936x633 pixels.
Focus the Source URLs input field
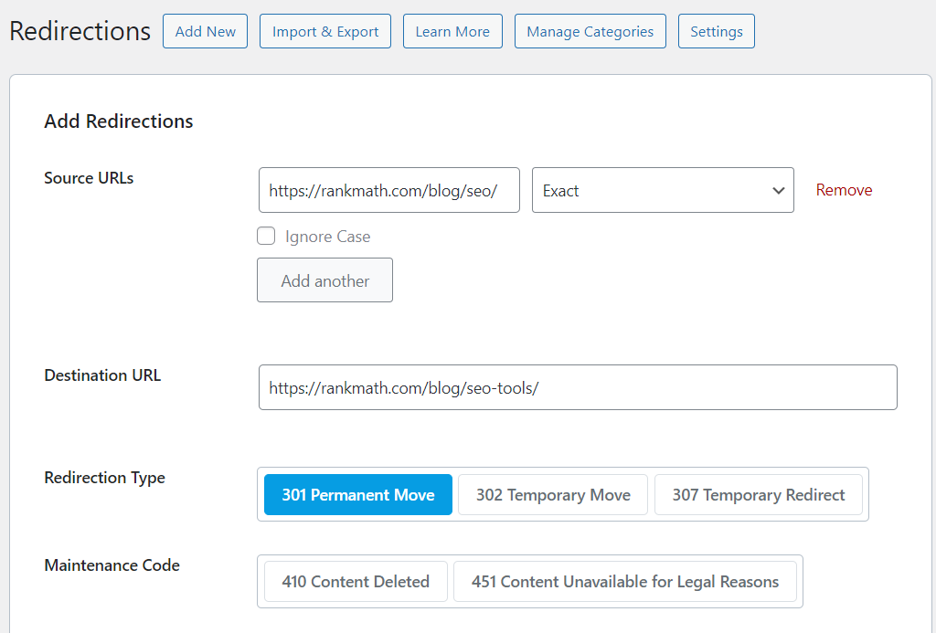pyautogui.click(x=389, y=190)
